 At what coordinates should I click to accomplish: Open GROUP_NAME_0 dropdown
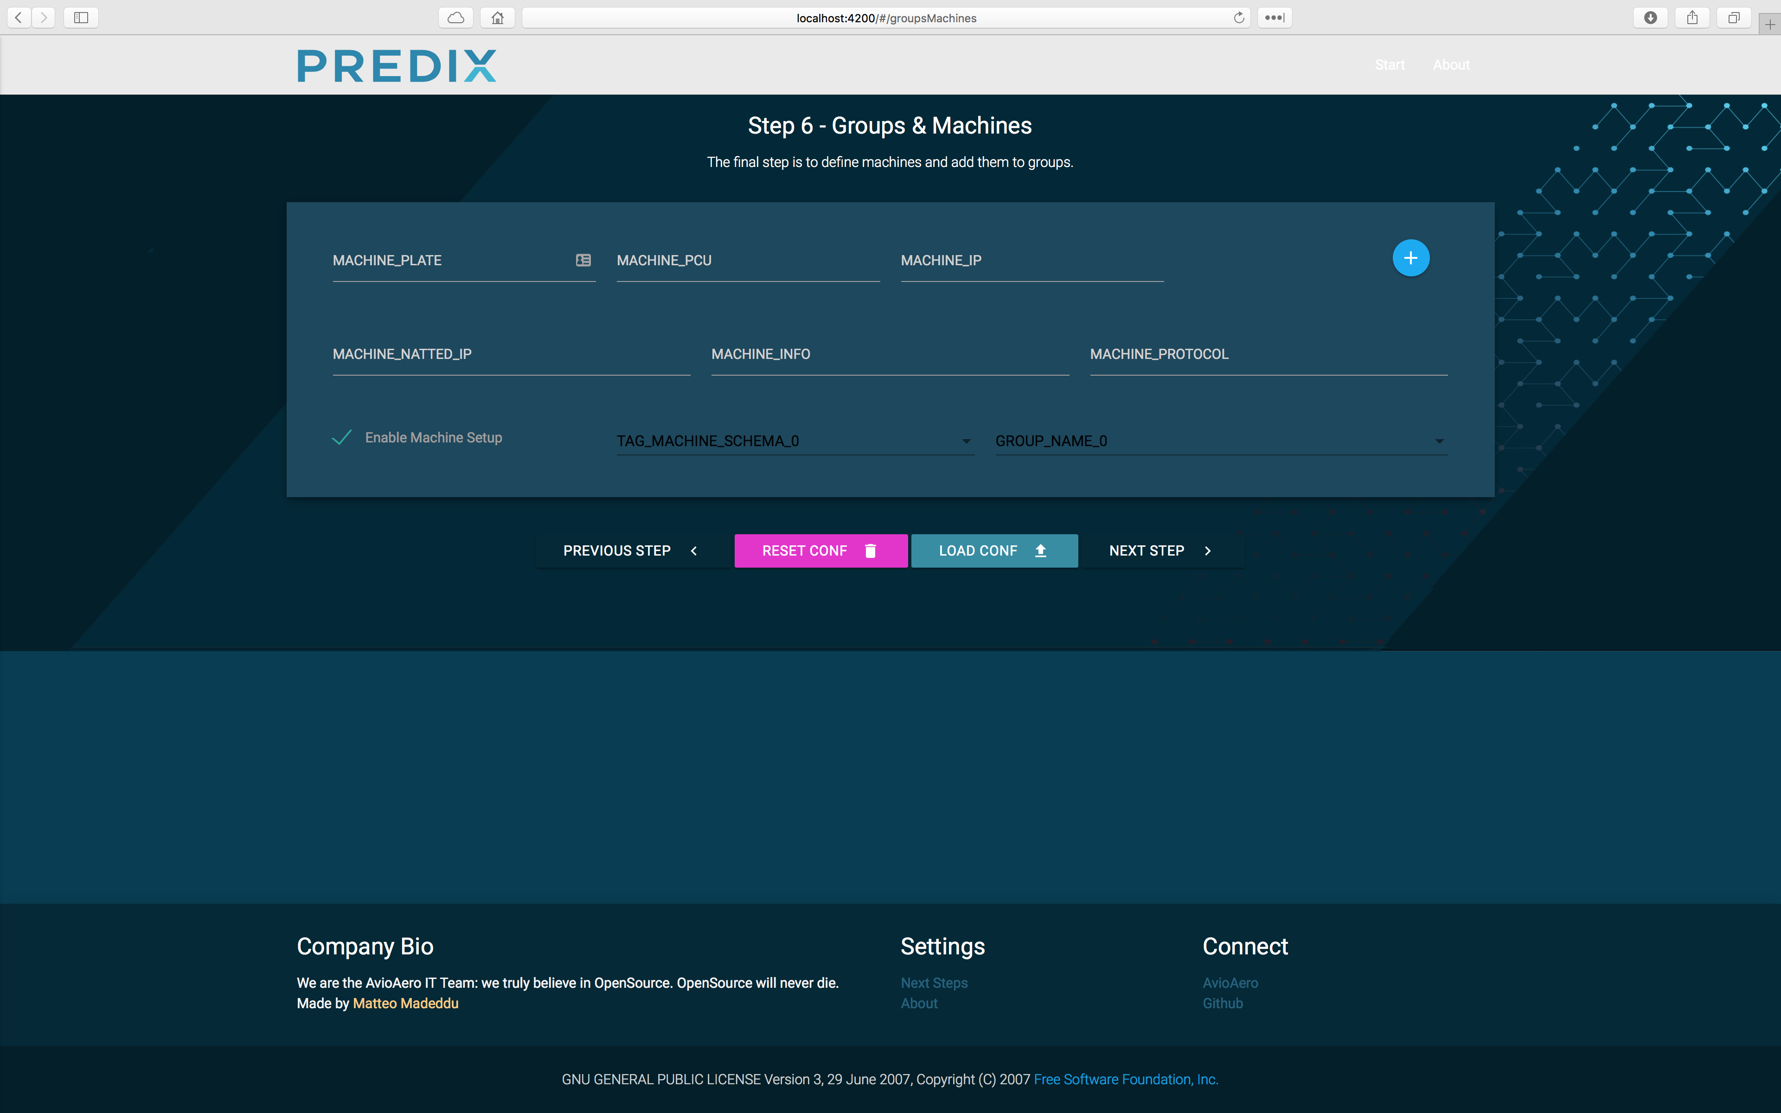tap(1220, 441)
